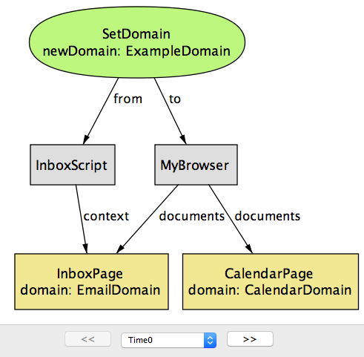This screenshot has height=357, width=364.
Task: Click the 'from' edge label
Action: (x=128, y=99)
